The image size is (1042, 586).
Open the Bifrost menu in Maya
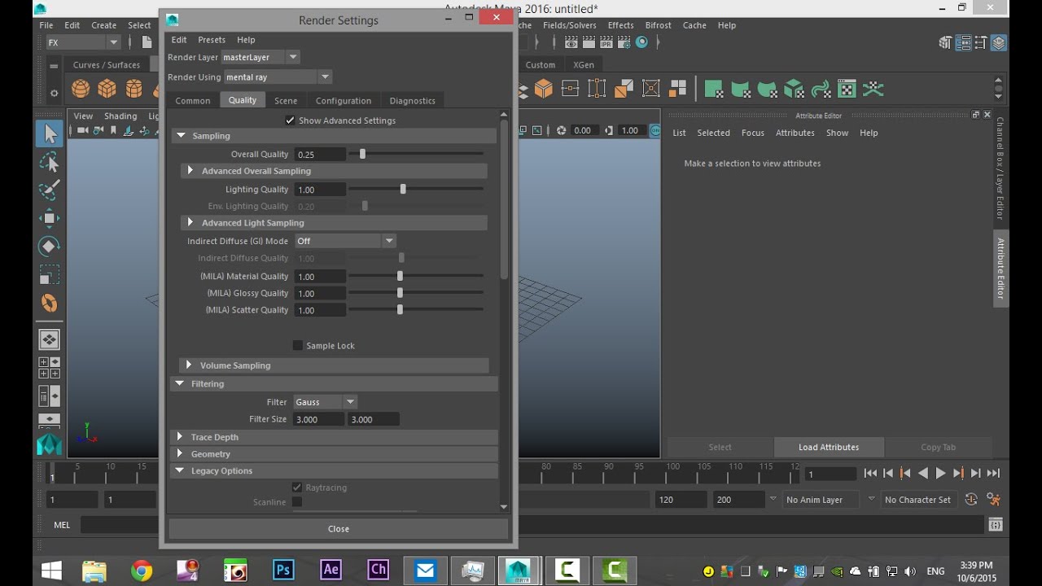(x=658, y=25)
